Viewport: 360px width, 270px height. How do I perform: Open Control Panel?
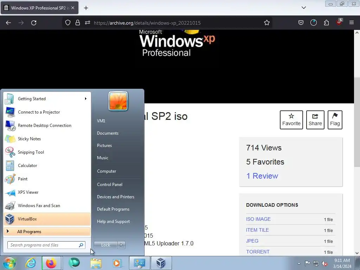click(110, 184)
